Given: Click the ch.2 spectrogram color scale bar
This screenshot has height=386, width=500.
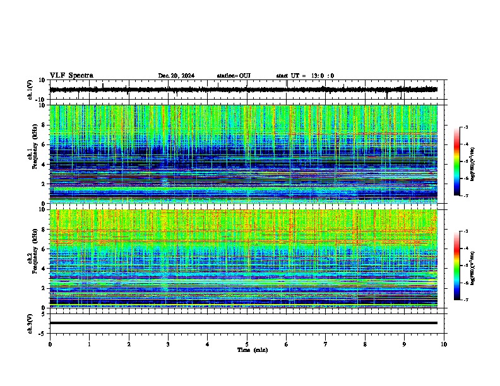Looking at the screenshot, I should click(x=457, y=266).
